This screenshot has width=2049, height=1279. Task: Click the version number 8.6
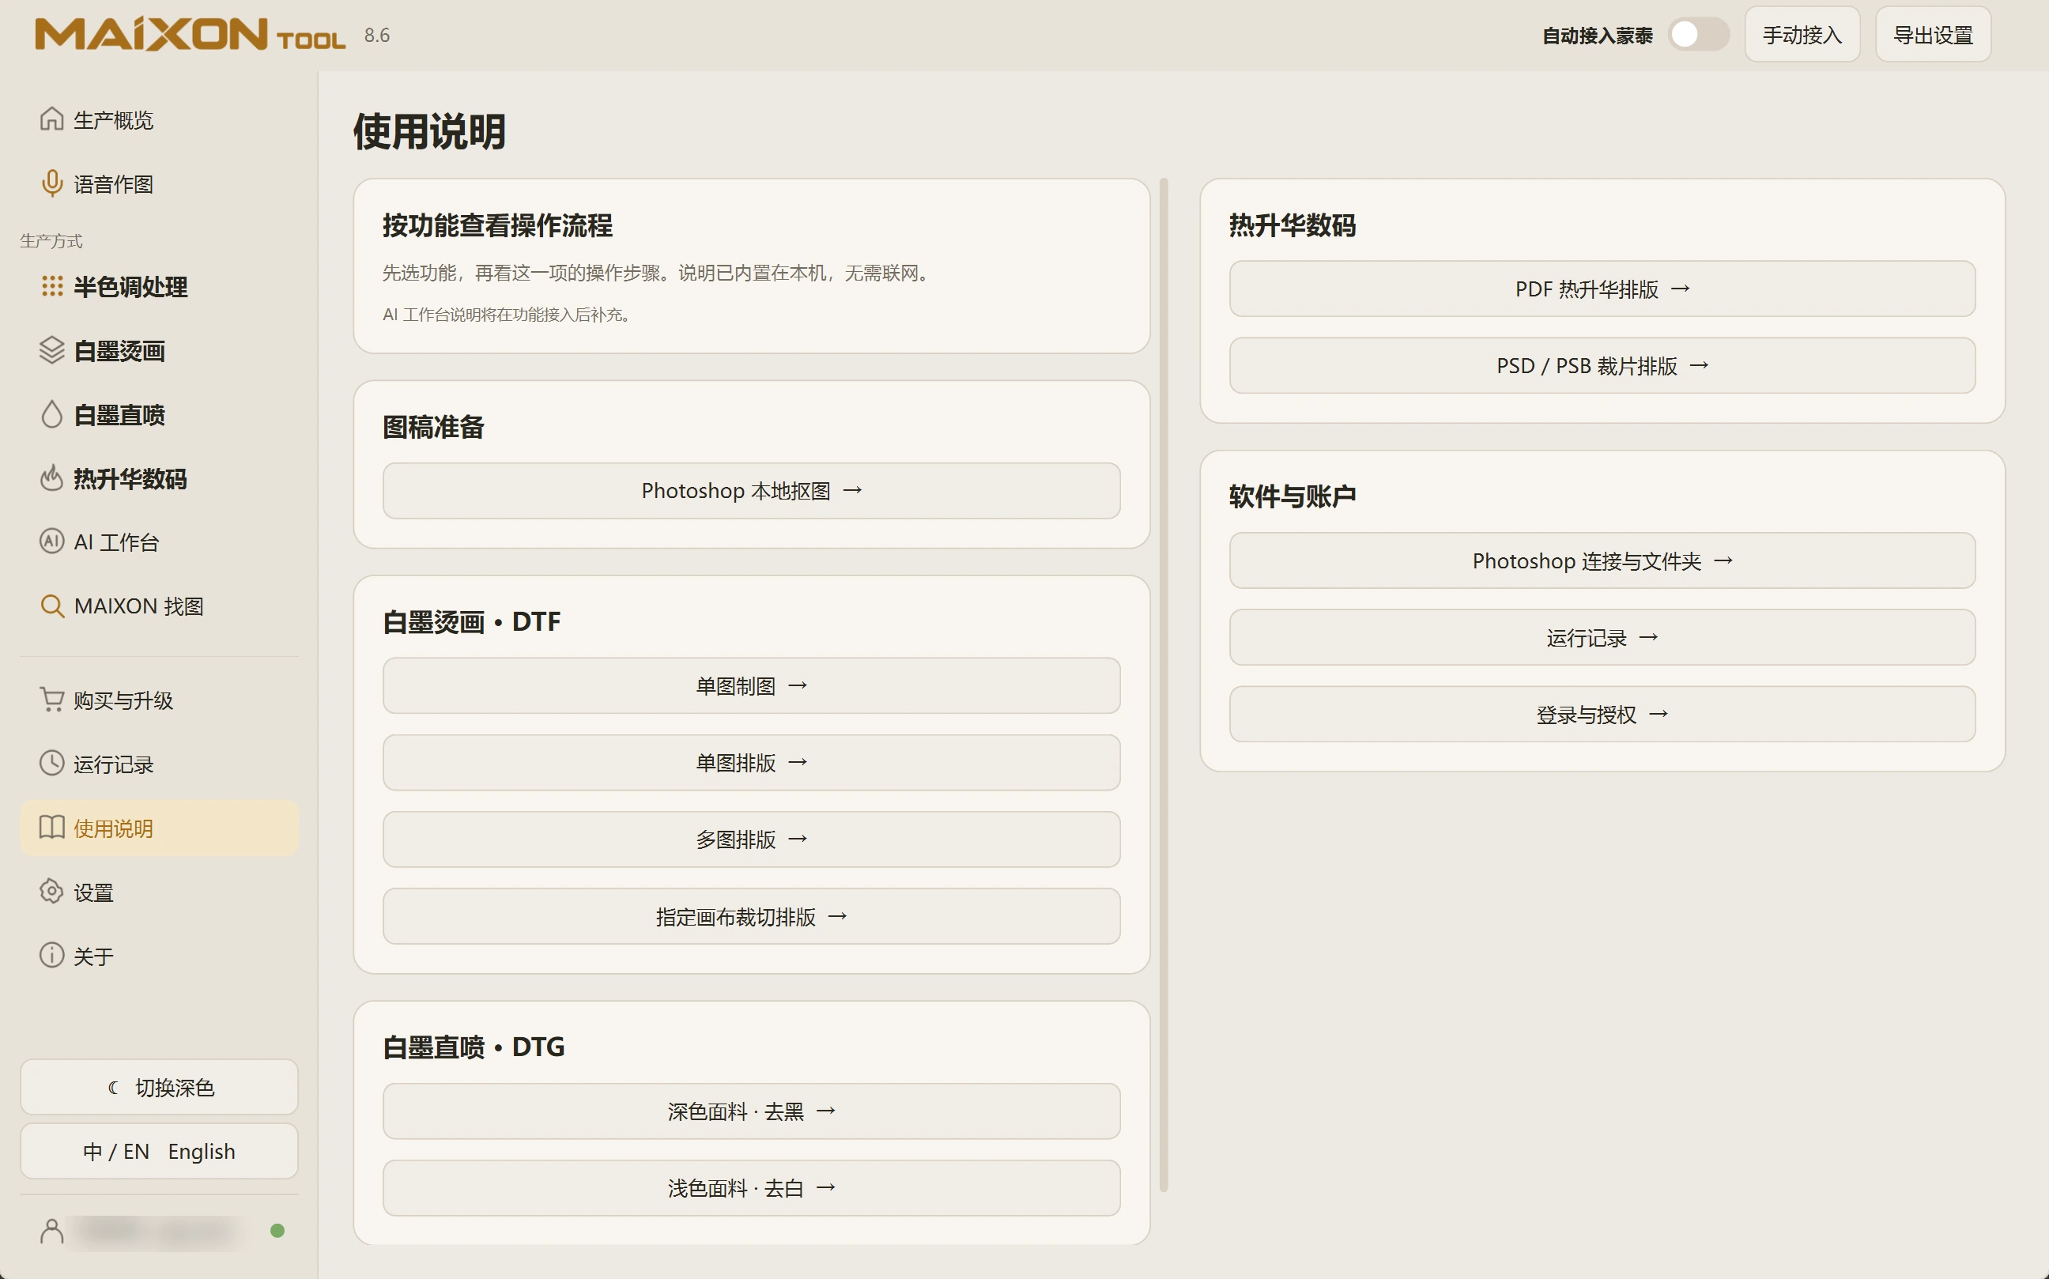[x=376, y=35]
